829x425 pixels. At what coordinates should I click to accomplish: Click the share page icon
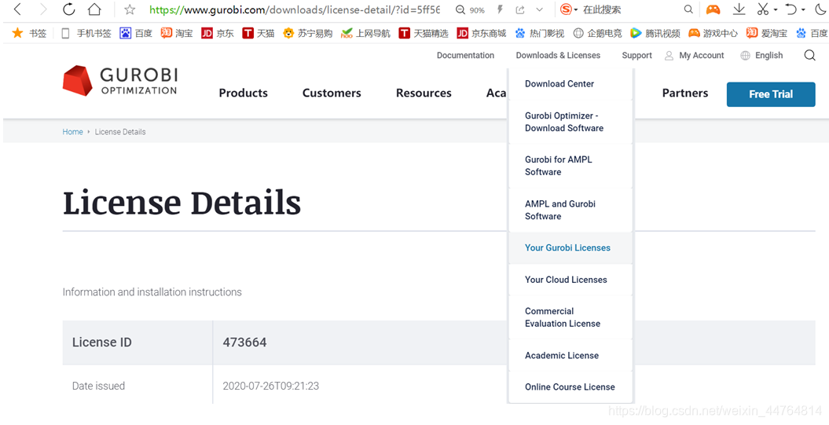pos(519,9)
